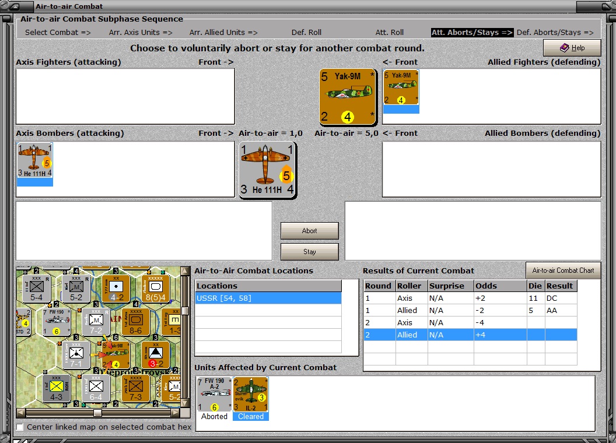The width and height of the screenshot is (616, 443).
Task: Select the 1-3 engineer division counter
Action: (x=171, y=322)
